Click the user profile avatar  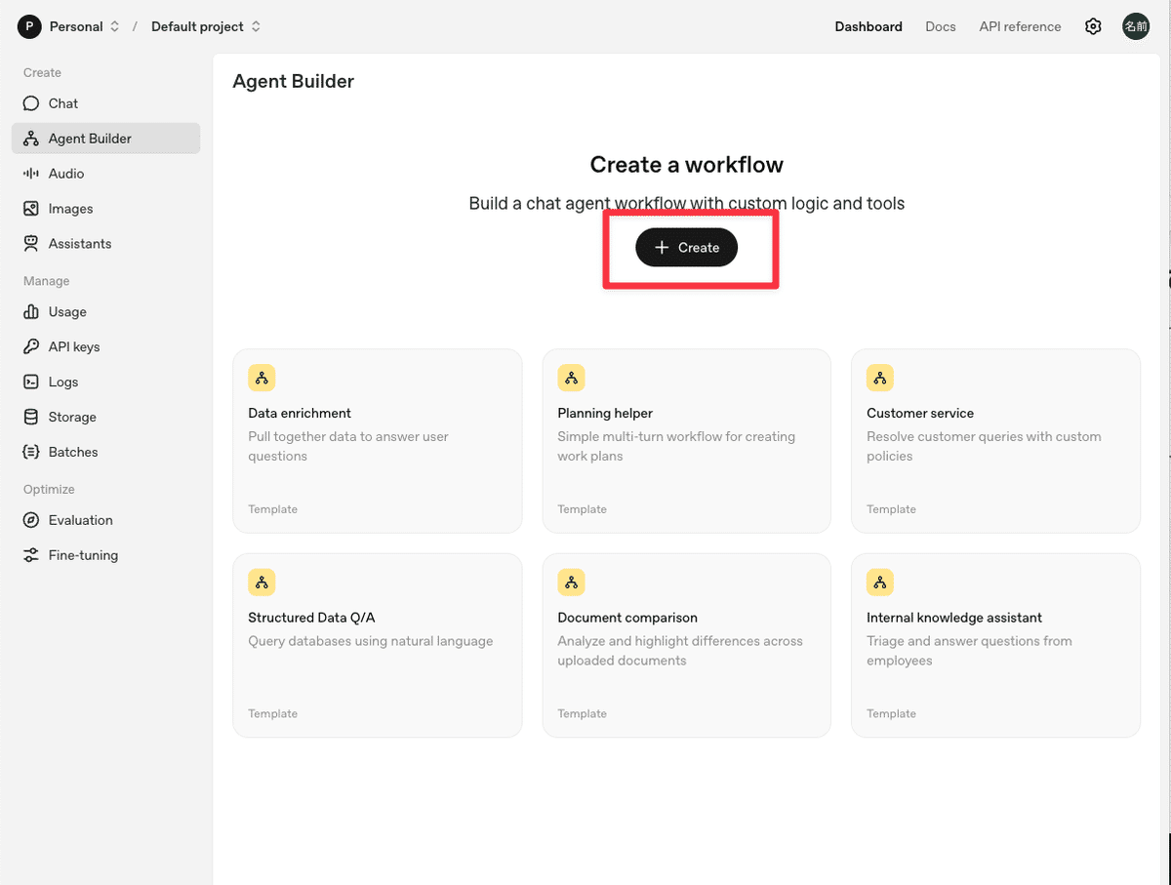pyautogui.click(x=1135, y=27)
